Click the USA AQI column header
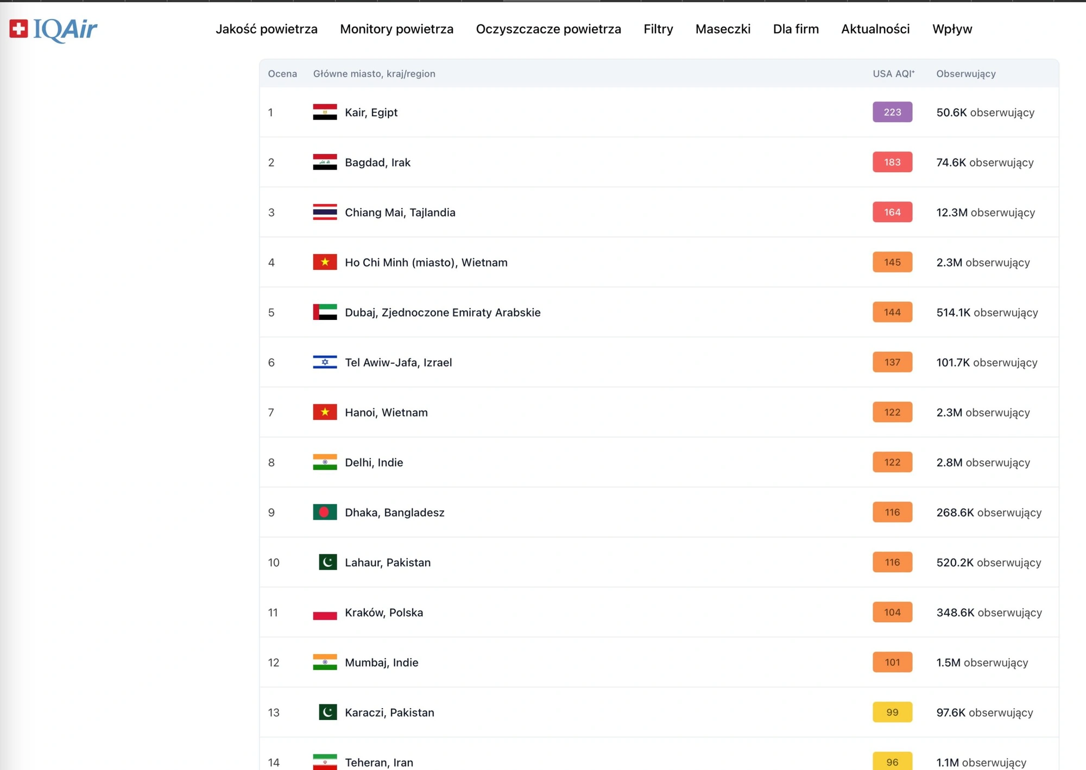Image resolution: width=1086 pixels, height=770 pixels. pos(893,74)
